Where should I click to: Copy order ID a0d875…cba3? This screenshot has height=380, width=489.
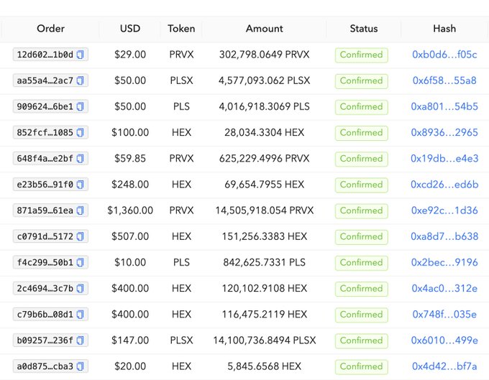click(x=80, y=366)
